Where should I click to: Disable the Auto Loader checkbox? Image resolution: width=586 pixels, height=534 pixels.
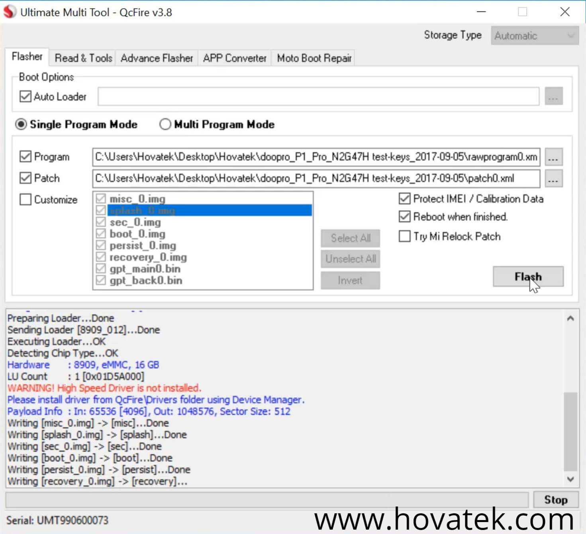(25, 97)
